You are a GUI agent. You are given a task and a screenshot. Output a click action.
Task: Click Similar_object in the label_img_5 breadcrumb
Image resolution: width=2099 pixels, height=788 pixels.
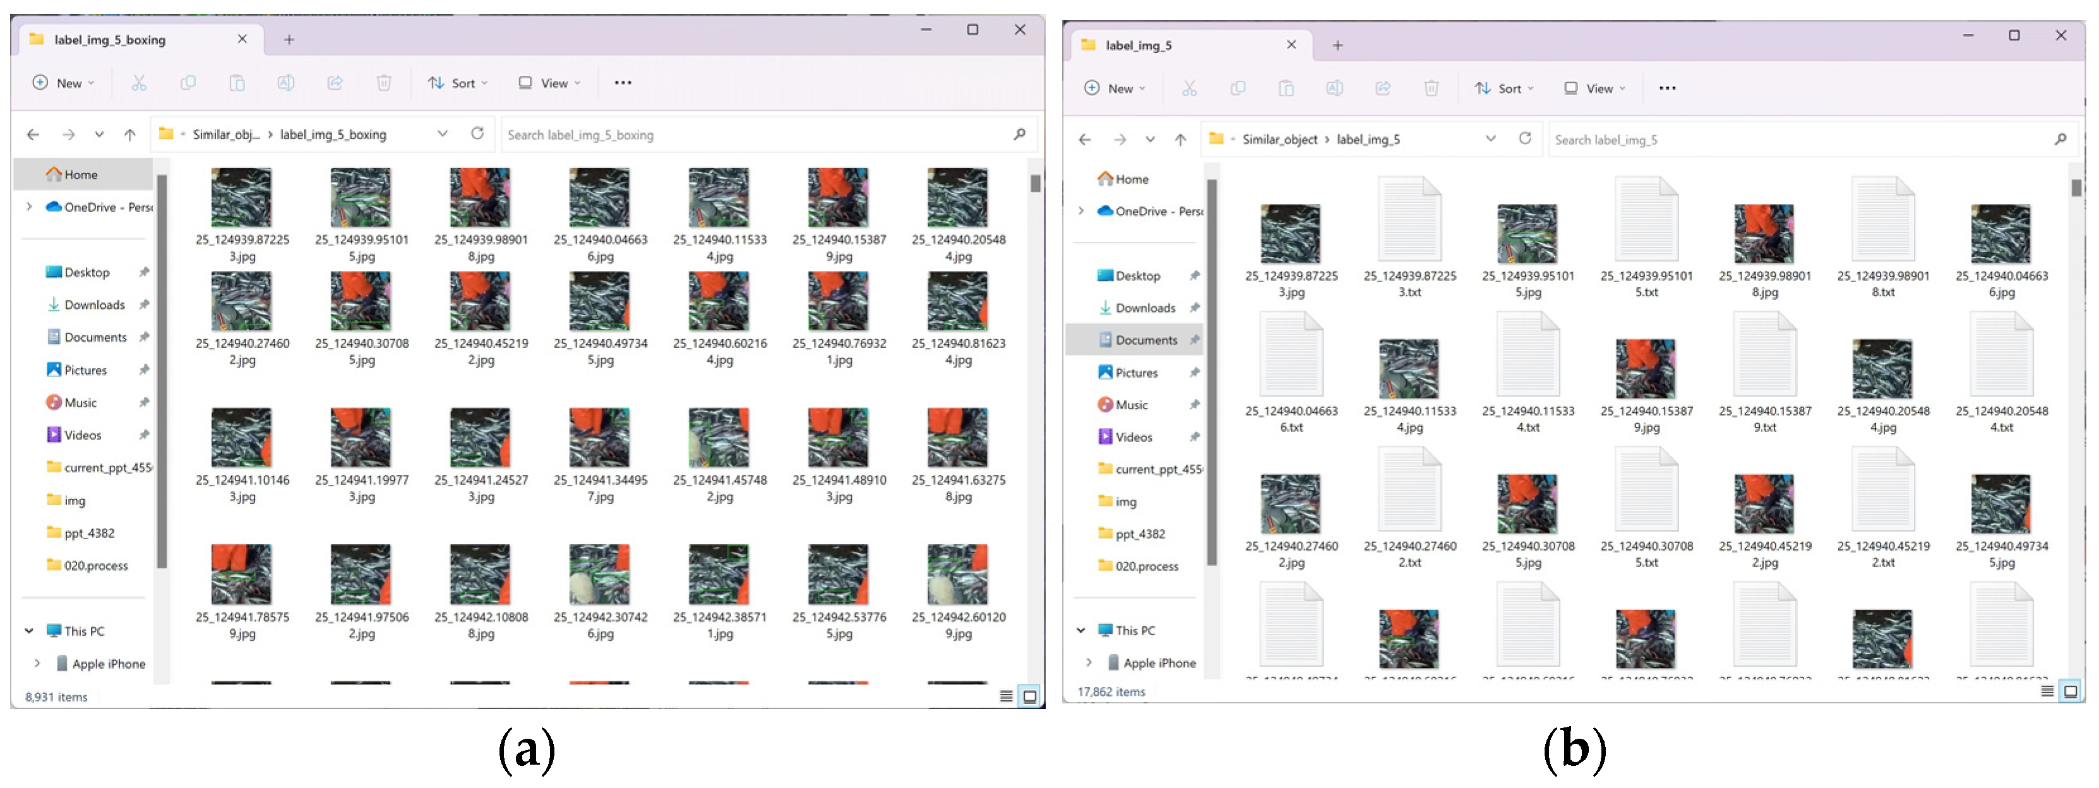[1279, 140]
